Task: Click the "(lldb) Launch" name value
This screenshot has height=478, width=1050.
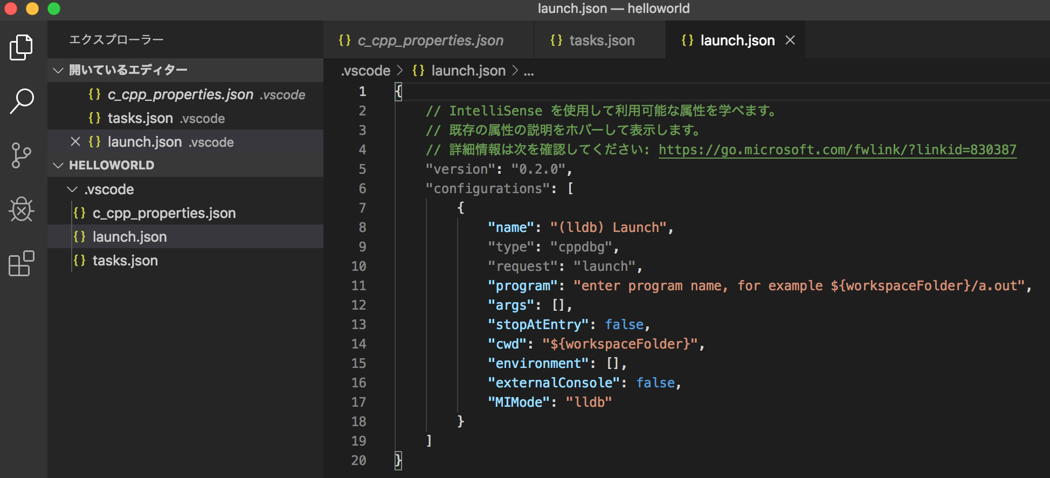Action: [x=609, y=227]
